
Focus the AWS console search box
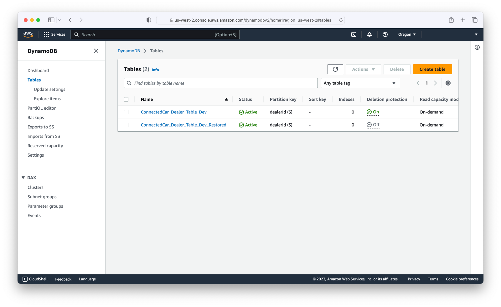pos(155,34)
